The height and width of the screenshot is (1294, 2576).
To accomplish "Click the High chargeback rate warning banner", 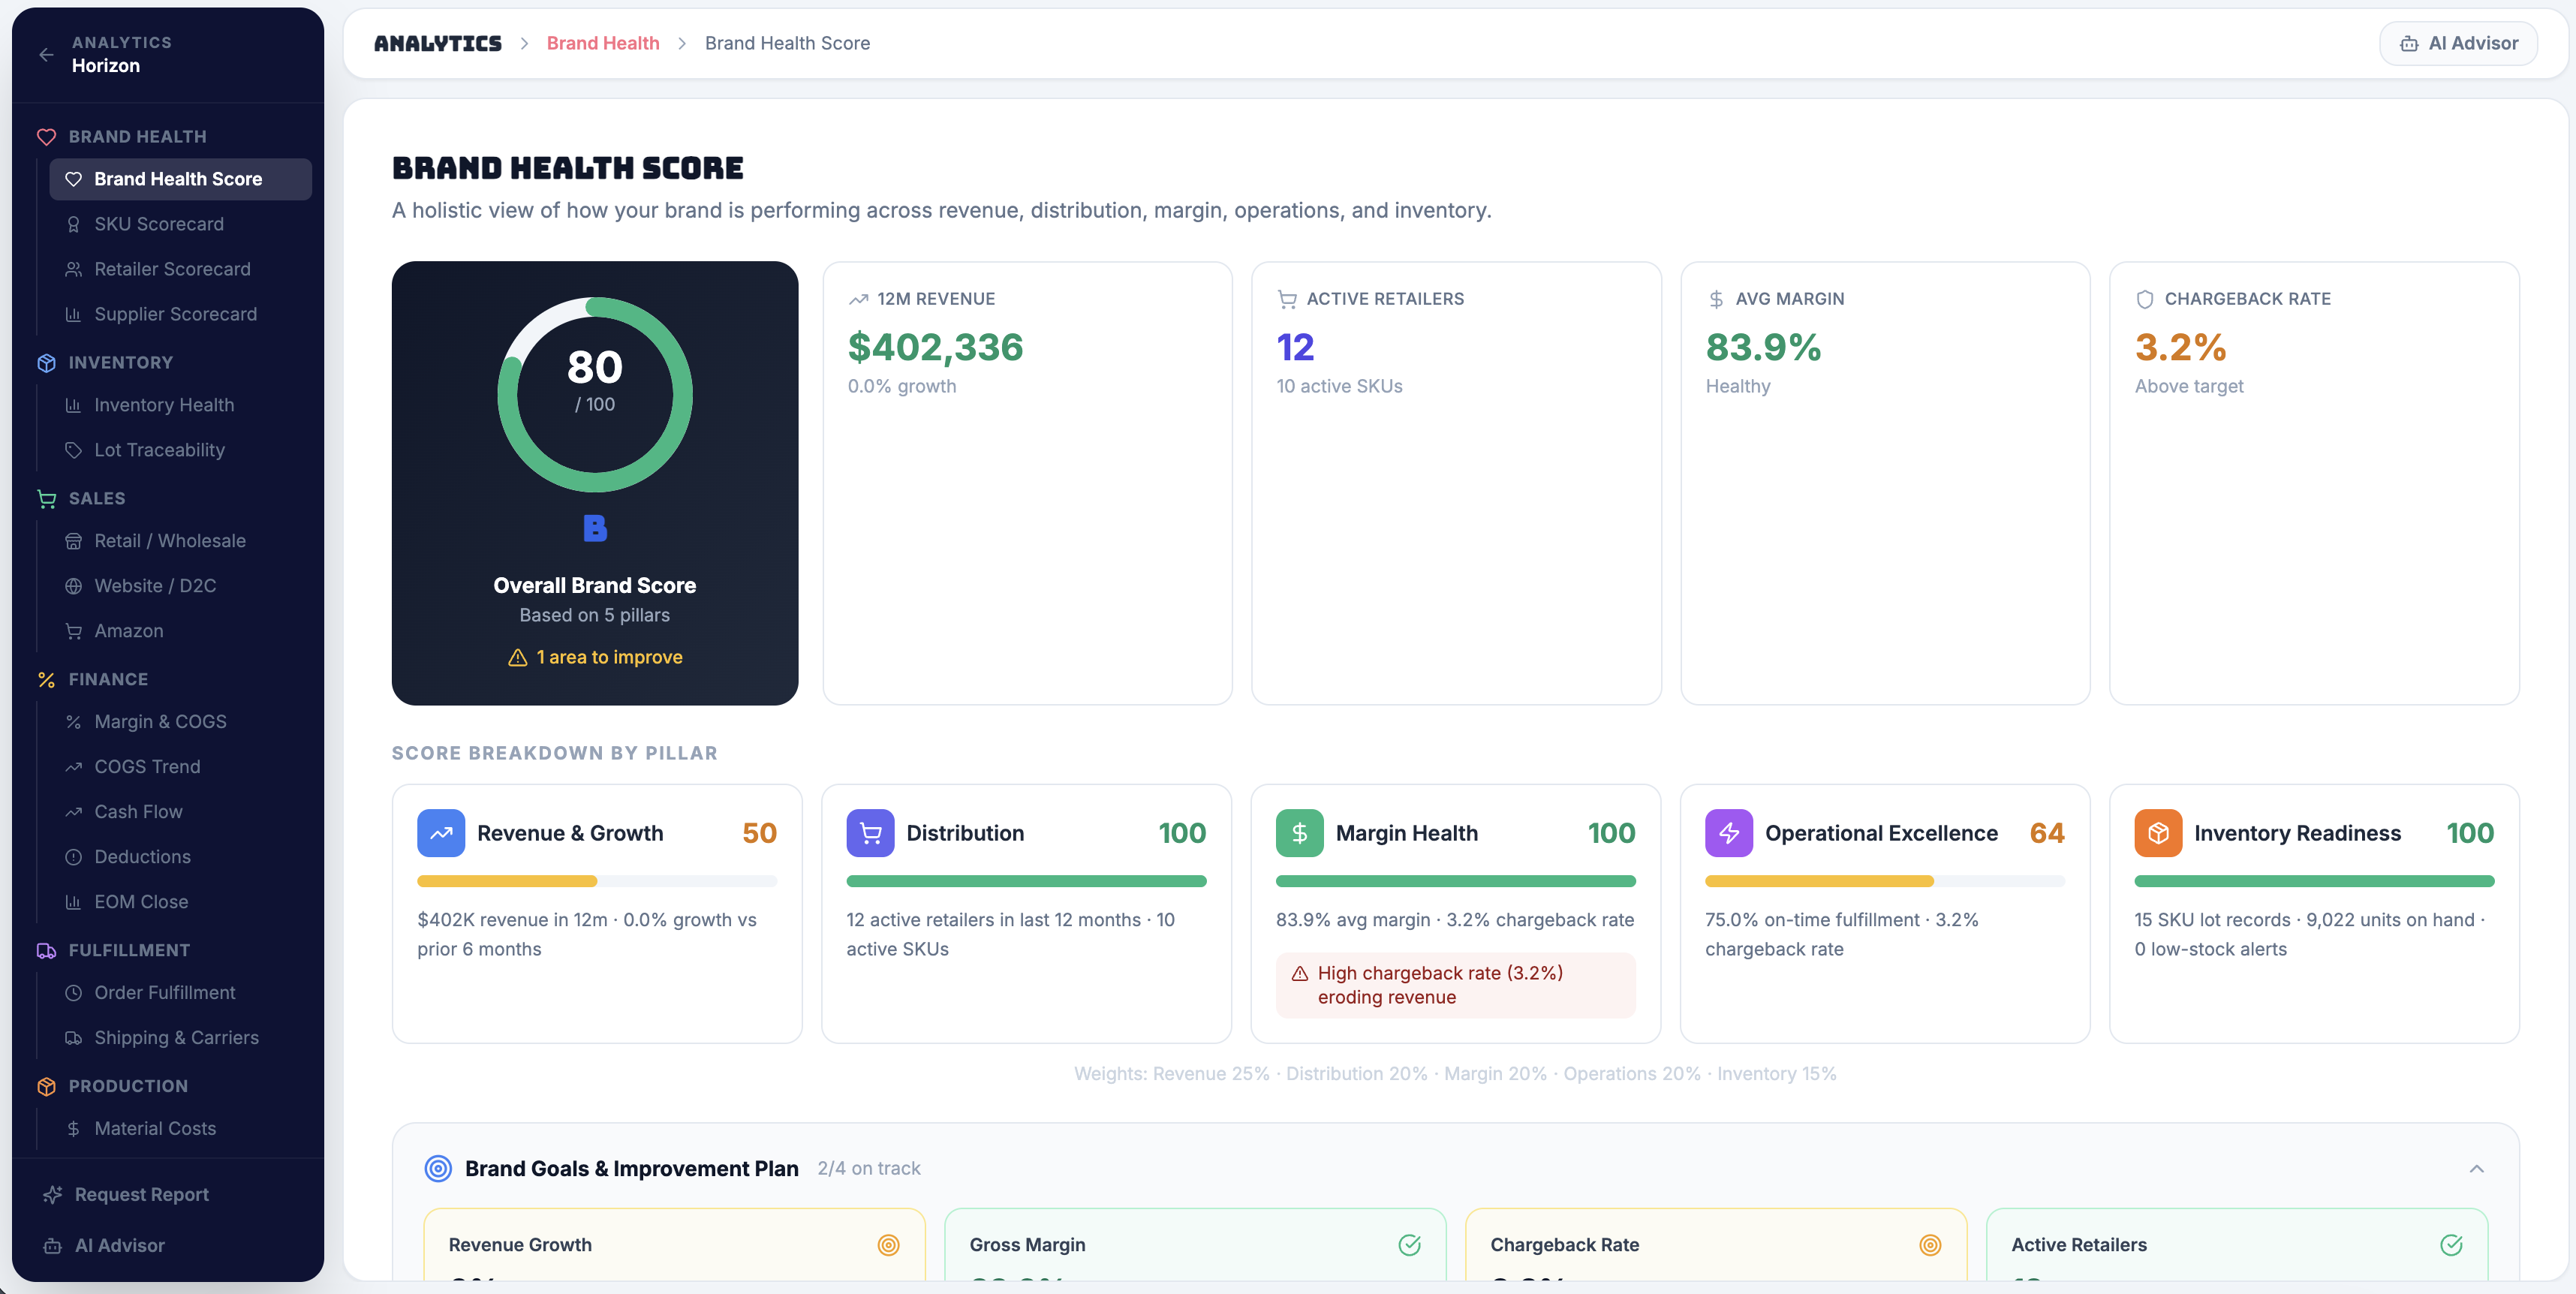I will pyautogui.click(x=1455, y=985).
